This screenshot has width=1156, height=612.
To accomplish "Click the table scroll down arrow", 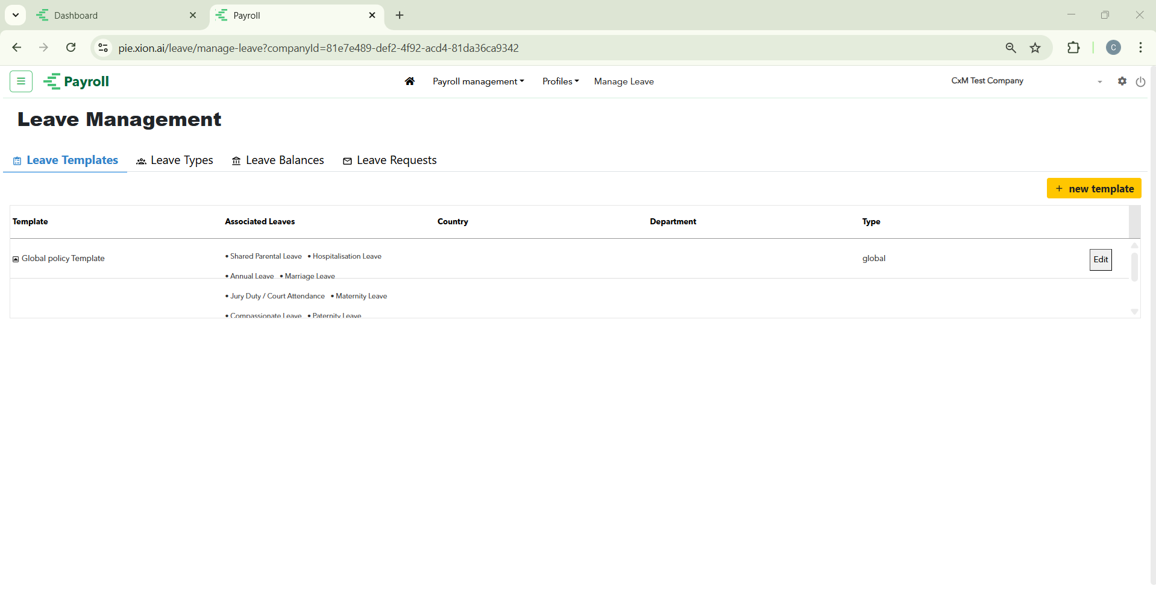I will point(1134,312).
